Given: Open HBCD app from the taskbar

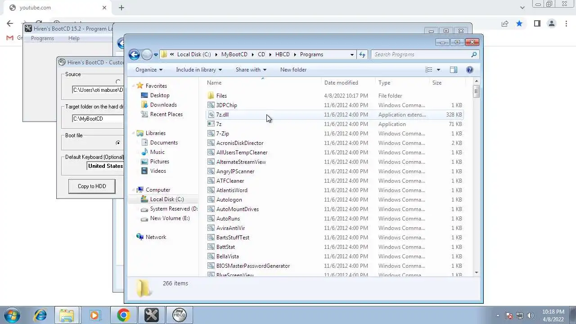Looking at the screenshot, I should tap(179, 315).
